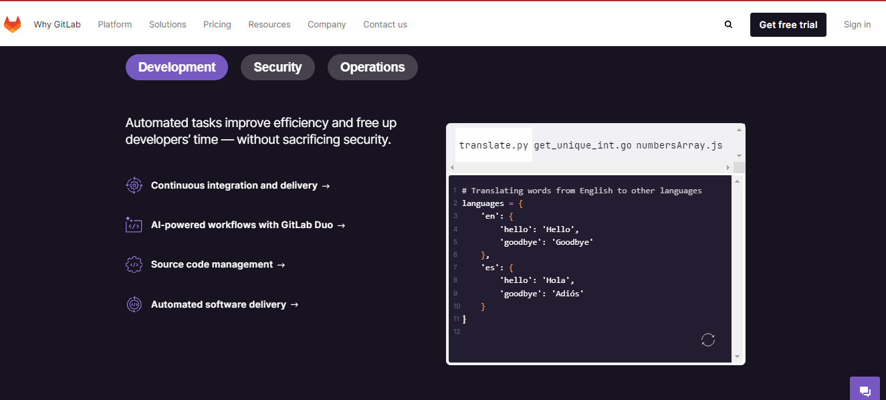The width and height of the screenshot is (886, 400).
Task: Switch to the Operations pill toggle
Action: [372, 67]
